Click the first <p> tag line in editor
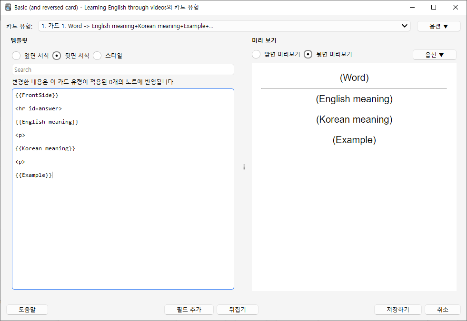The image size is (467, 321). point(20,136)
